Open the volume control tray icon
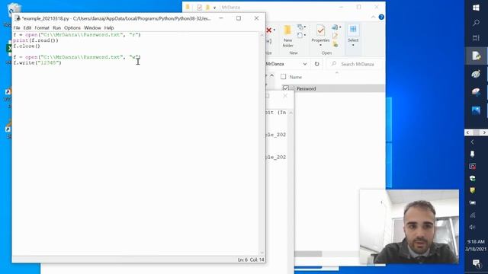Screen dimensions: 488x274 coord(472,227)
